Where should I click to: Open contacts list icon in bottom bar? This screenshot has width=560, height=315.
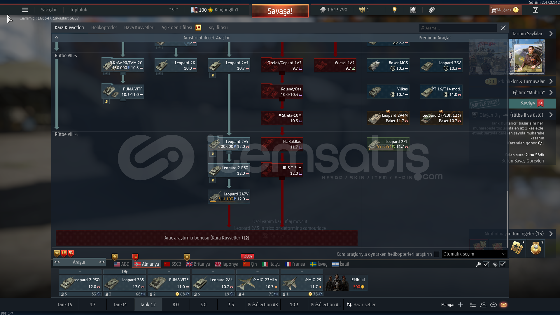point(473,305)
